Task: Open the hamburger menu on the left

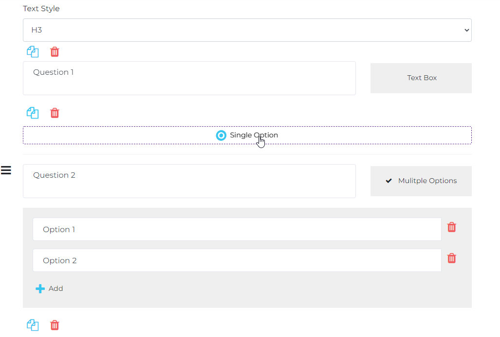Action: click(x=6, y=170)
